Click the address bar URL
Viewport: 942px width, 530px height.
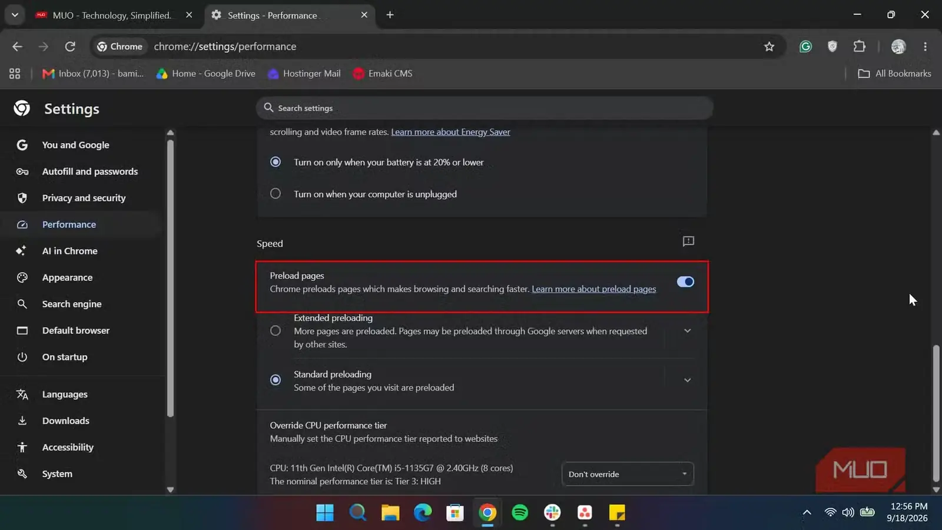[x=225, y=47]
